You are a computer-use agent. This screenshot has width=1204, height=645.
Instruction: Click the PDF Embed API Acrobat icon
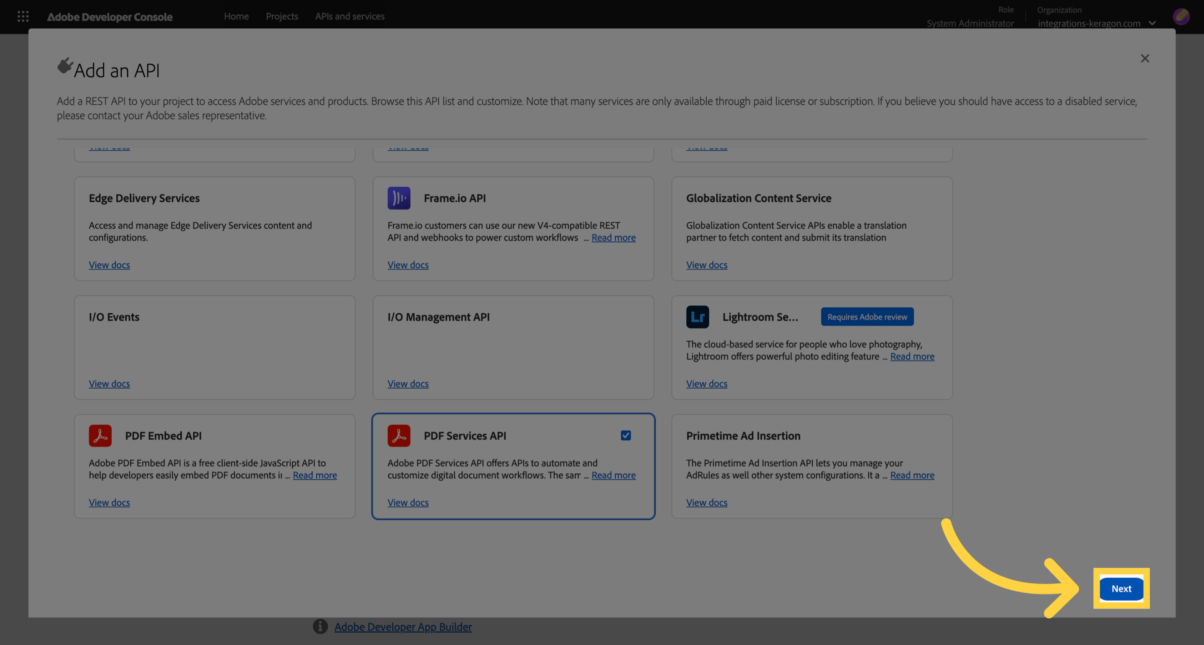(100, 436)
